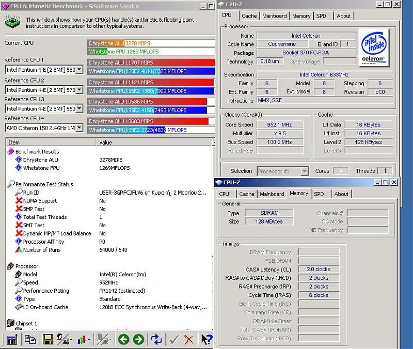Click the bar chart toolbar icon

point(82,340)
